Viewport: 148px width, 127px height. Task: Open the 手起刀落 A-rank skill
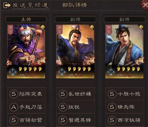tap(27, 107)
